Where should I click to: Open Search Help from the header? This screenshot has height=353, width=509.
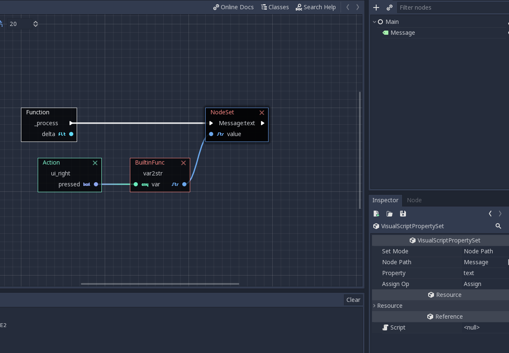(x=316, y=7)
